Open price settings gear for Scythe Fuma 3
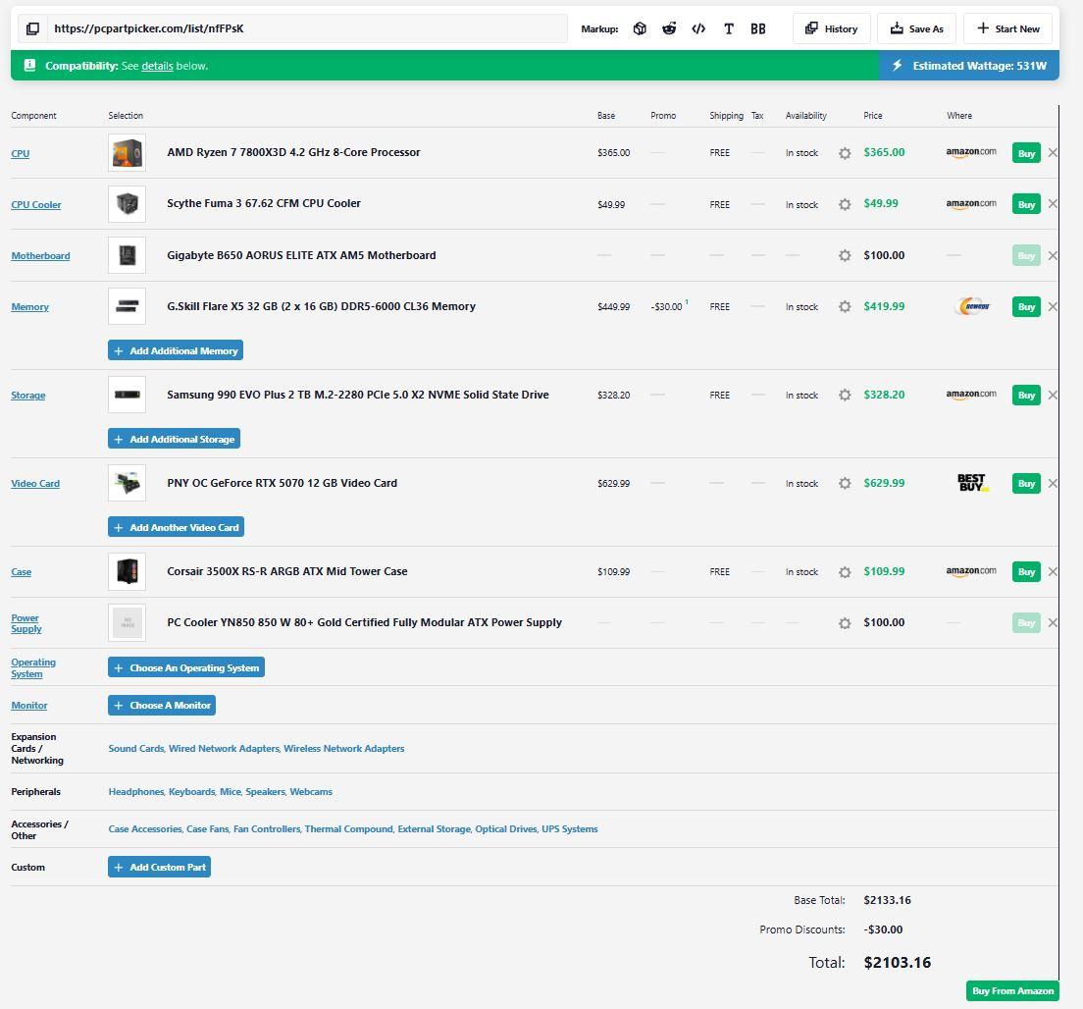The width and height of the screenshot is (1083, 1009). (x=845, y=204)
